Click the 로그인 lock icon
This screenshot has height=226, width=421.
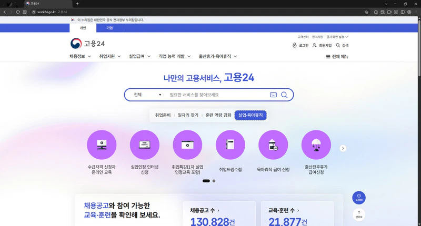click(x=294, y=45)
